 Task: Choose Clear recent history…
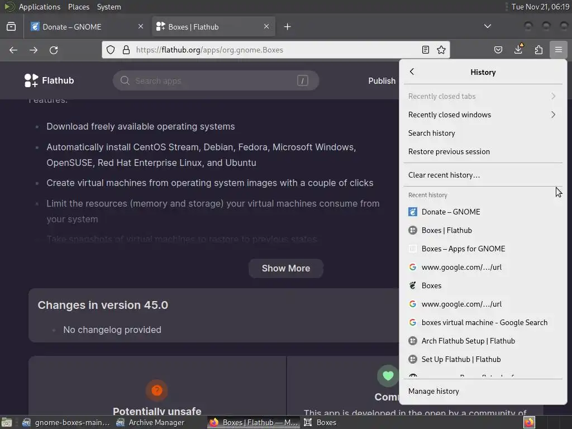pos(483,175)
